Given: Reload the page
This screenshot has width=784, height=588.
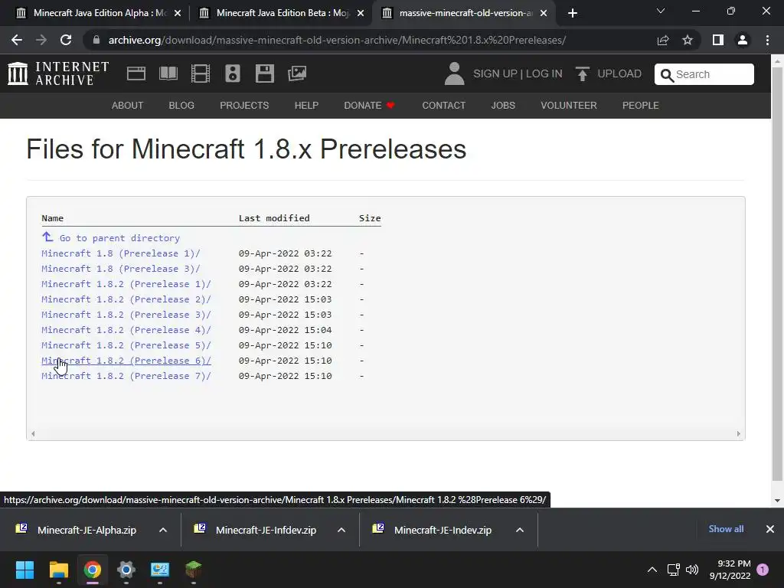Looking at the screenshot, I should pyautogui.click(x=66, y=40).
